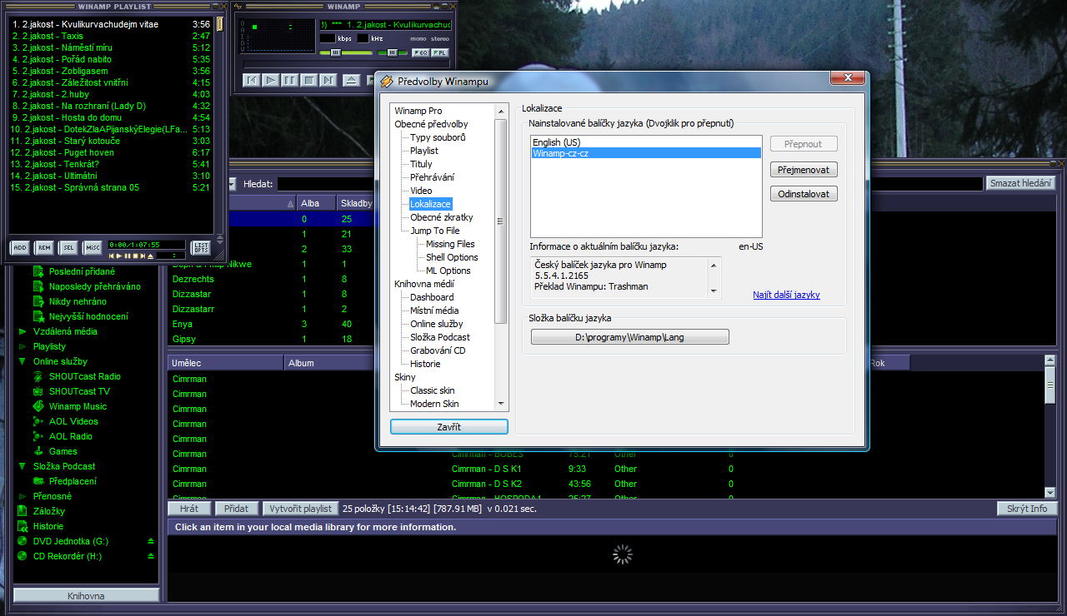Image resolution: width=1067 pixels, height=616 pixels.
Task: Click Play button in Winamp main window
Action: tap(270, 80)
